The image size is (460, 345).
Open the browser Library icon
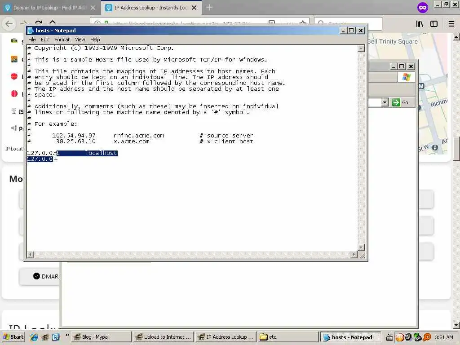(420, 24)
